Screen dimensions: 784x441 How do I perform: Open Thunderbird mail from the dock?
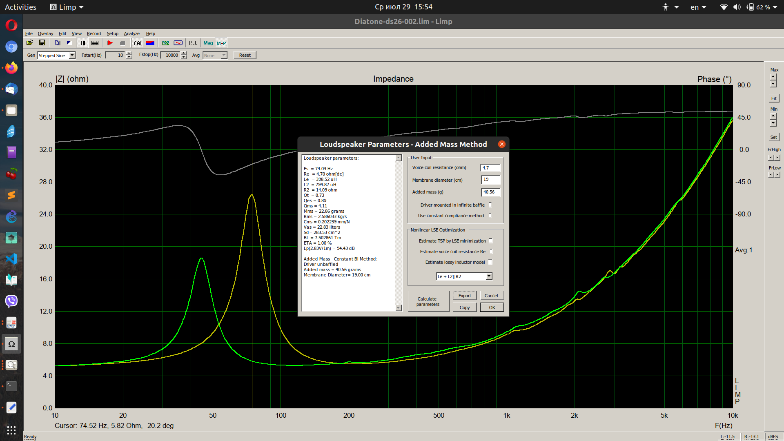(x=11, y=89)
